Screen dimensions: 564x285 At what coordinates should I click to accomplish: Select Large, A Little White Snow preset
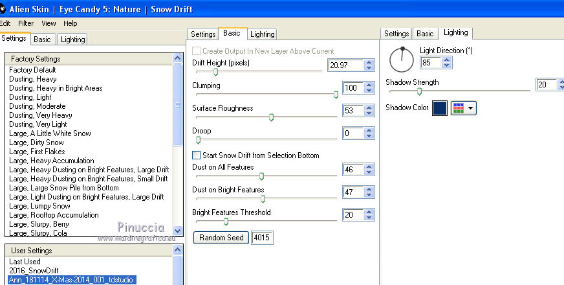point(50,133)
